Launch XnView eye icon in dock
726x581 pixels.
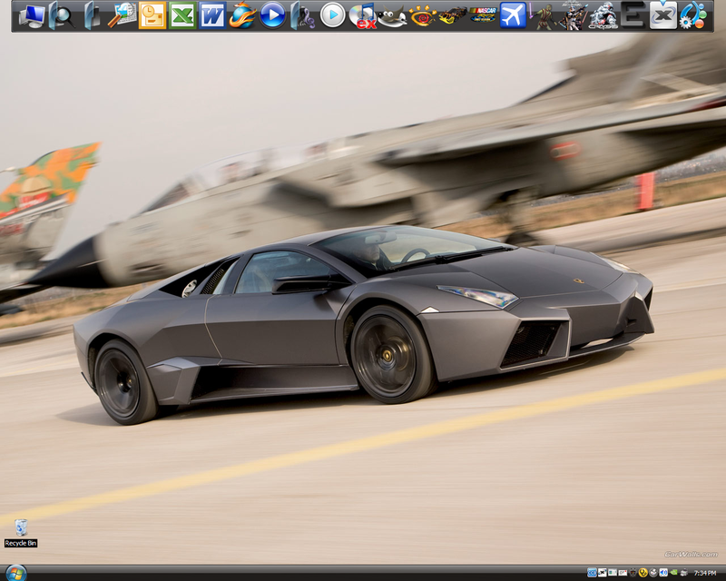(422, 16)
